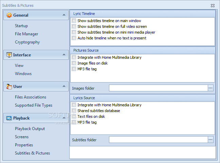This screenshot has width=220, height=163.
Task: Open the Startup settings page
Action: [21, 26]
